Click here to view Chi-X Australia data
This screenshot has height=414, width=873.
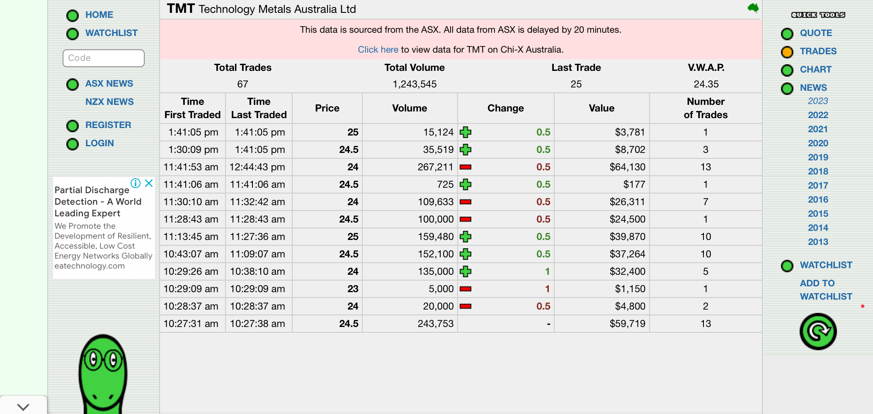378,50
